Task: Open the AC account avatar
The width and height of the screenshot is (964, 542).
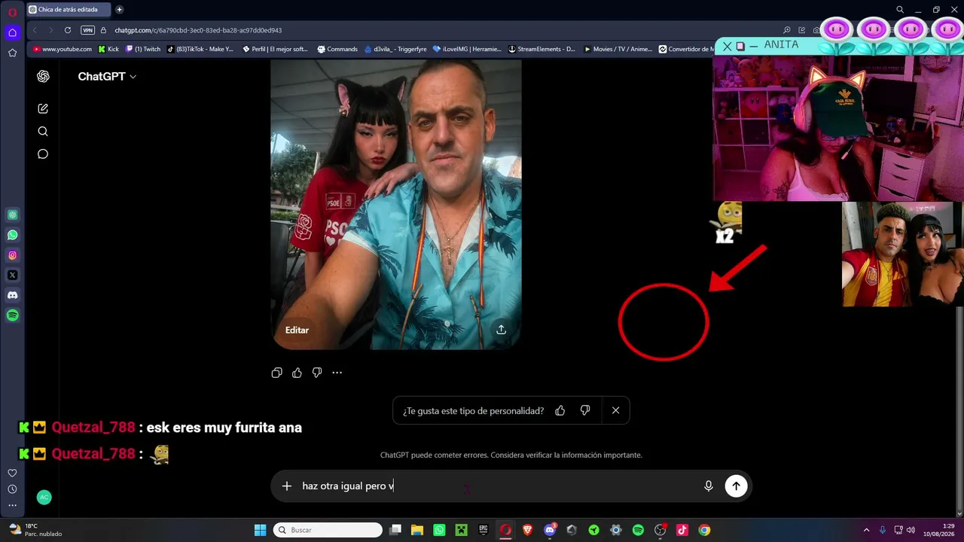Action: [x=44, y=497]
